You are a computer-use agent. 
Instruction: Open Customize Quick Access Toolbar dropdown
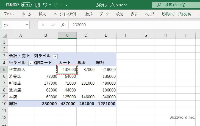pos(66,5)
